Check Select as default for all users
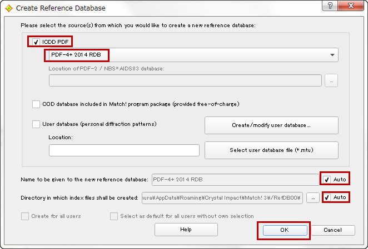The height and width of the screenshot is (249, 368). 114,216
